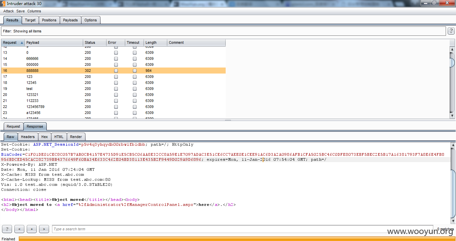Switch to the HTML view tab

click(x=59, y=137)
